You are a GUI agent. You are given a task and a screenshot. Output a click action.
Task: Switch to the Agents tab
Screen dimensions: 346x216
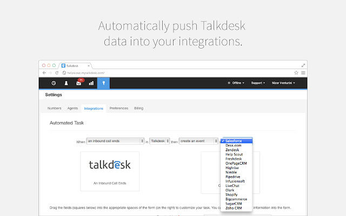[x=72, y=108]
